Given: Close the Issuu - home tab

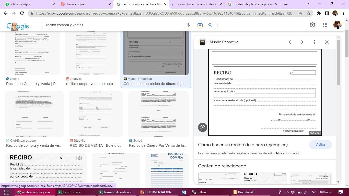Looking at the screenshot, I should (x=110, y=4).
